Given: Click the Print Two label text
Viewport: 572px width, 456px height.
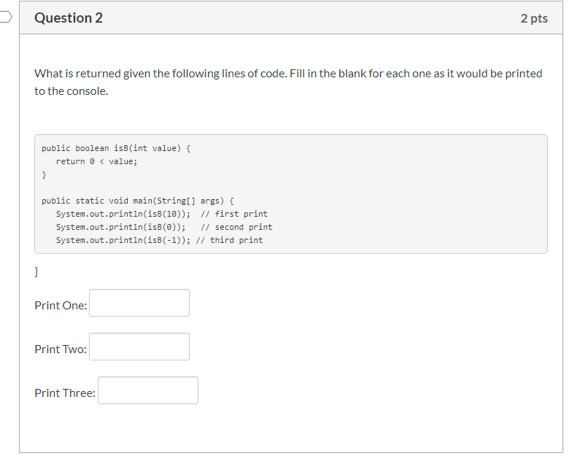Looking at the screenshot, I should pos(61,349).
